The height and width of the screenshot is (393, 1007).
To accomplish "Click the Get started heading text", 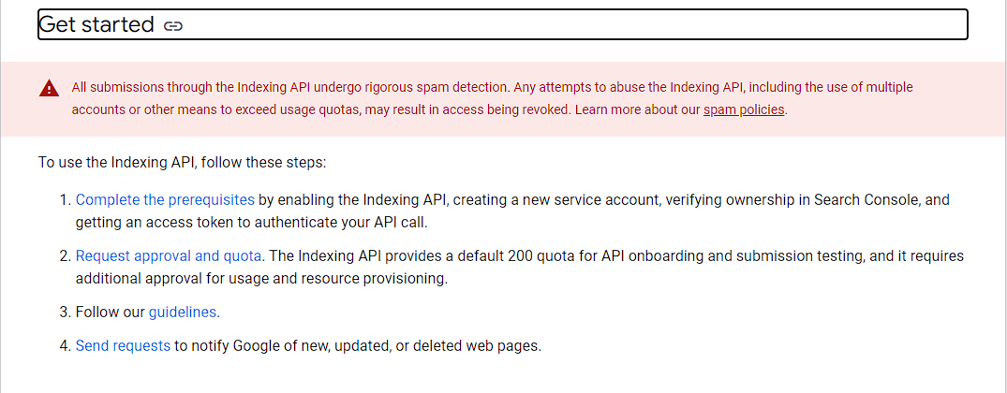I will coord(96,24).
